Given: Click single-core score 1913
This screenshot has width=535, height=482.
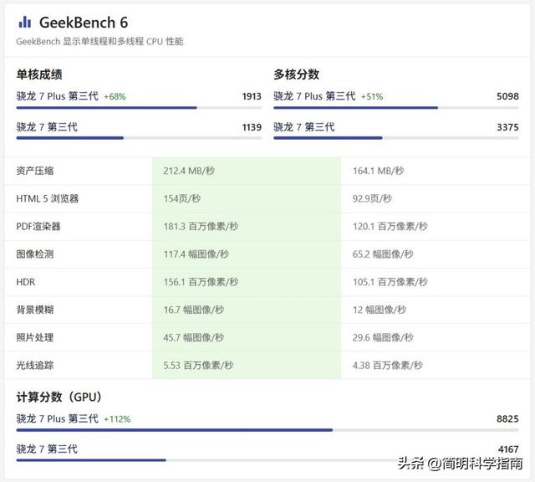Looking at the screenshot, I should (x=252, y=96).
